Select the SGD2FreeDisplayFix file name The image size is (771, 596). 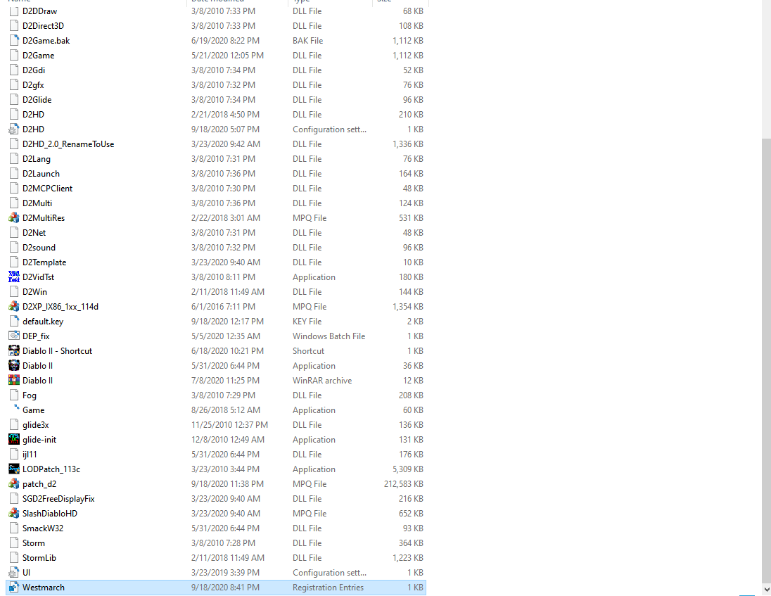click(x=58, y=499)
